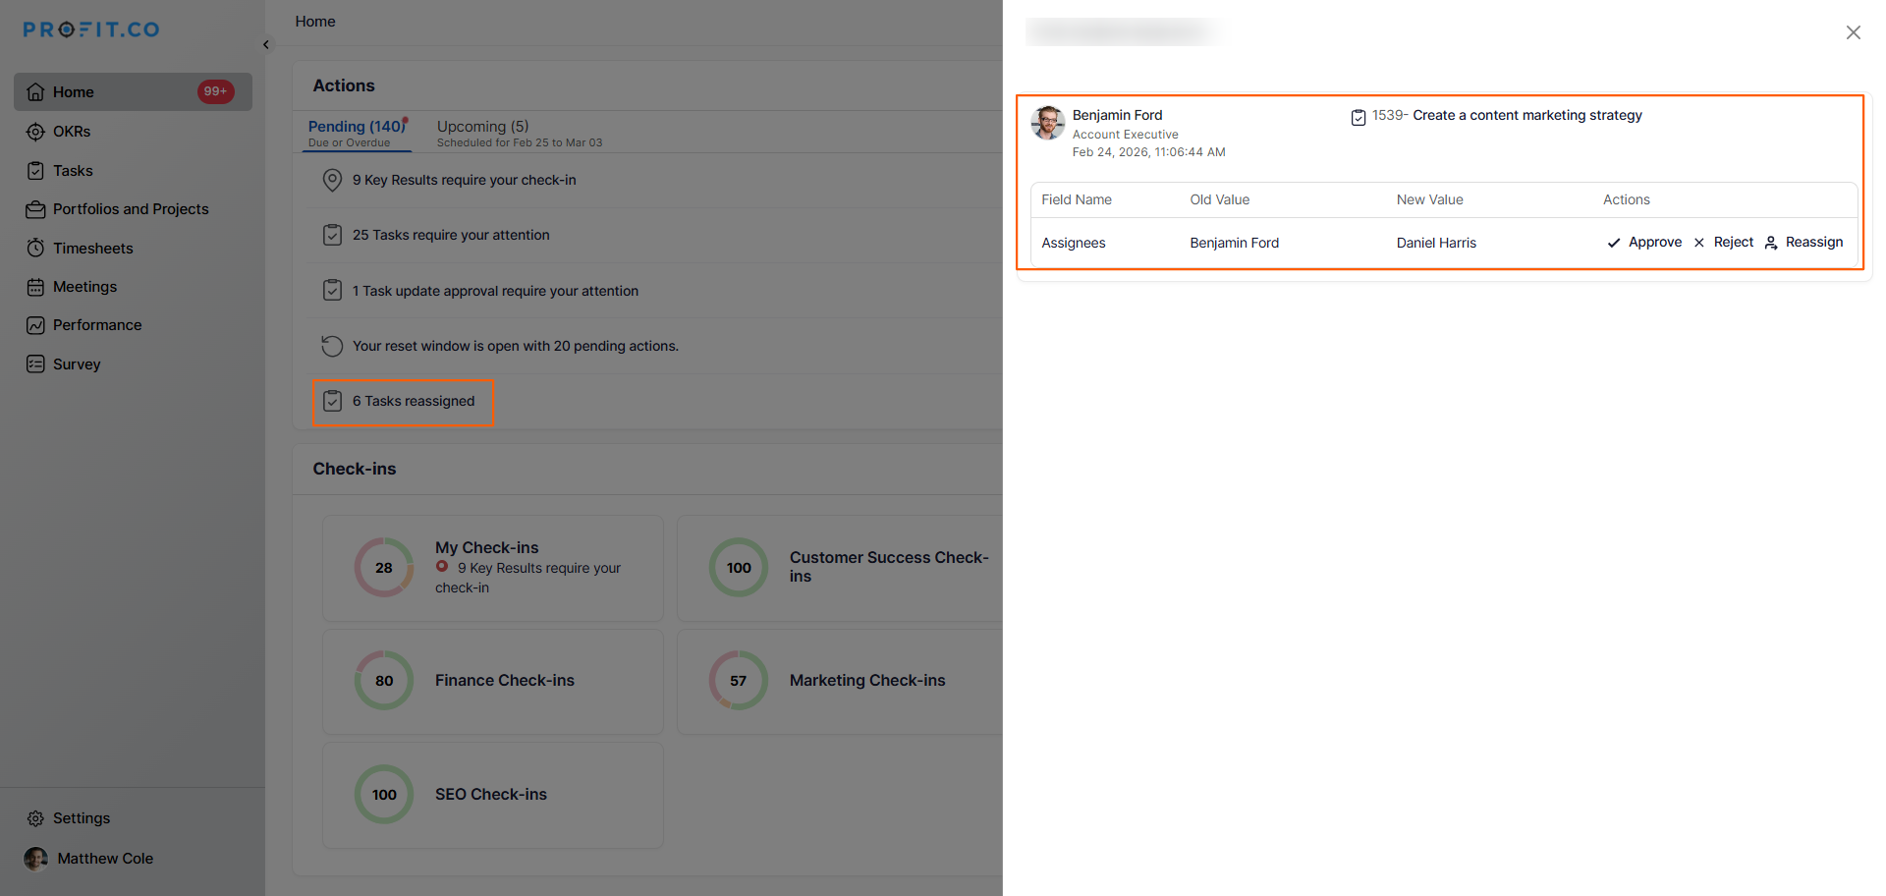Switch to the Pending (140) tab
Screen dimensions: 1886x896
pyautogui.click(x=358, y=133)
